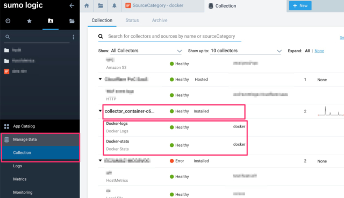Click Healthy status of Docker-stats
This screenshot has width=344, height=198.
179,145
